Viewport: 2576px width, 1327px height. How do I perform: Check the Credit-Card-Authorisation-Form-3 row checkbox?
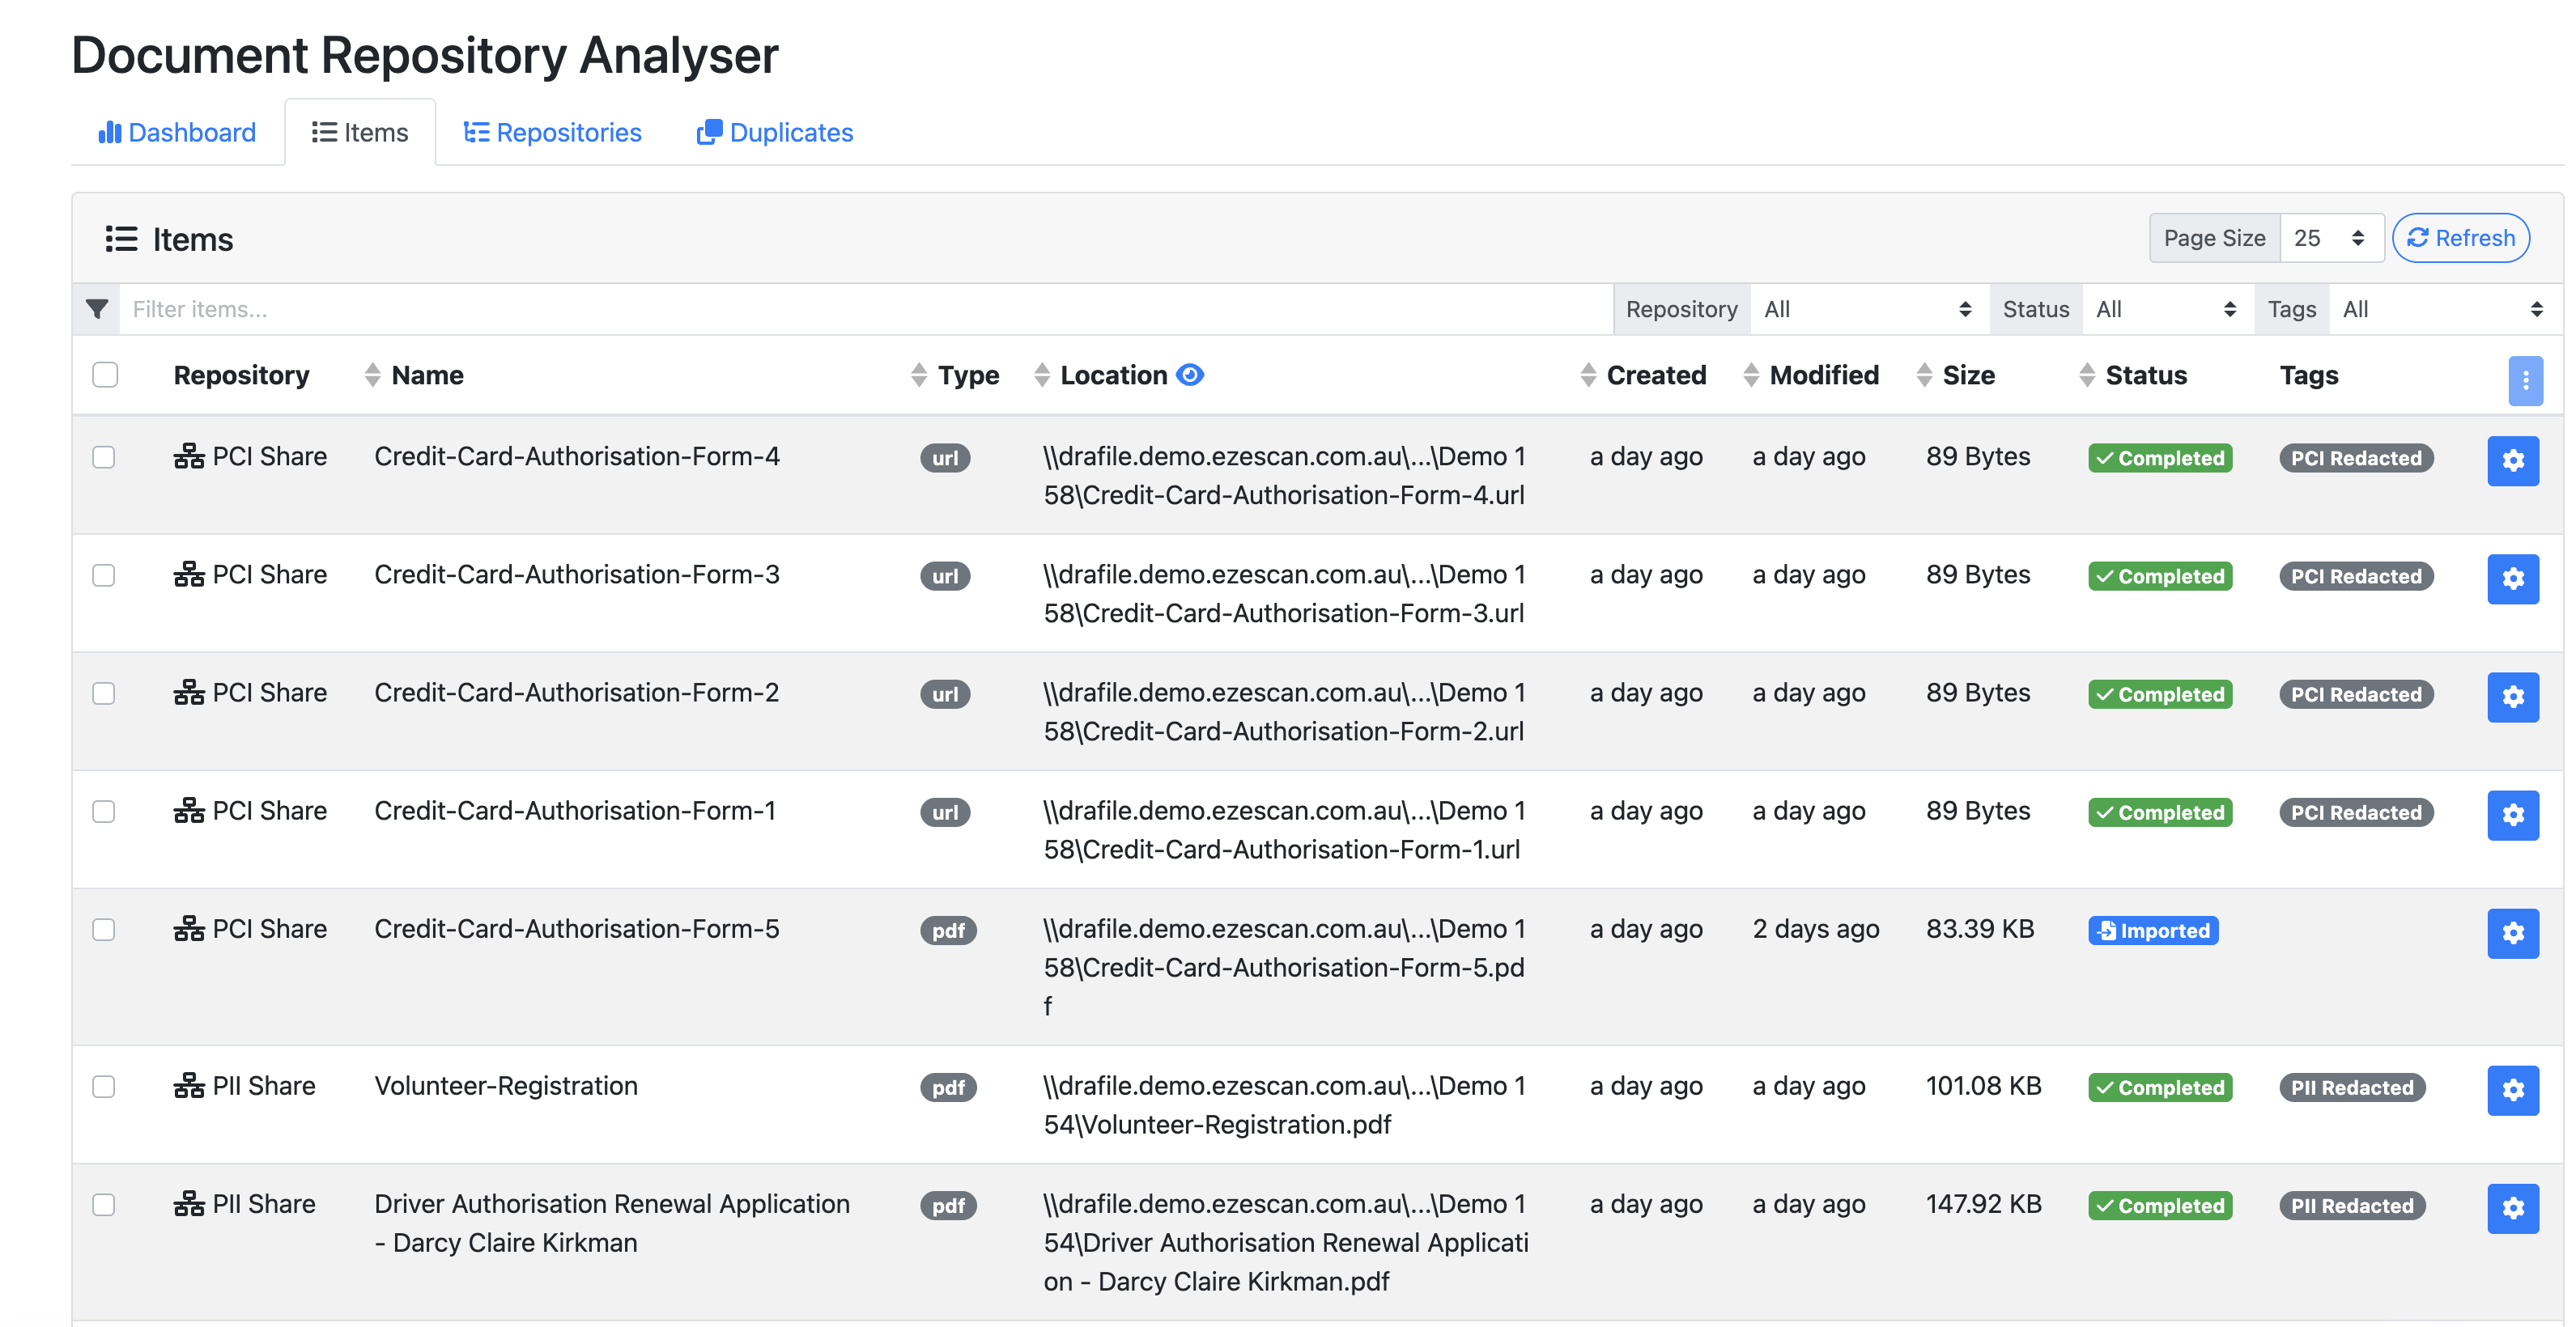coord(104,575)
